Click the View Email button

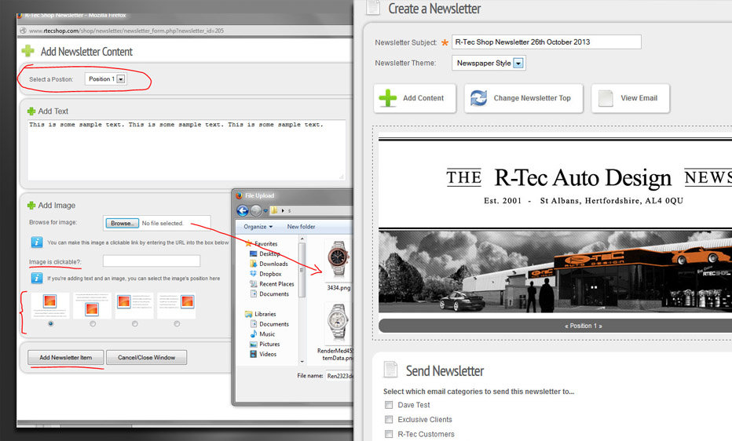[630, 98]
